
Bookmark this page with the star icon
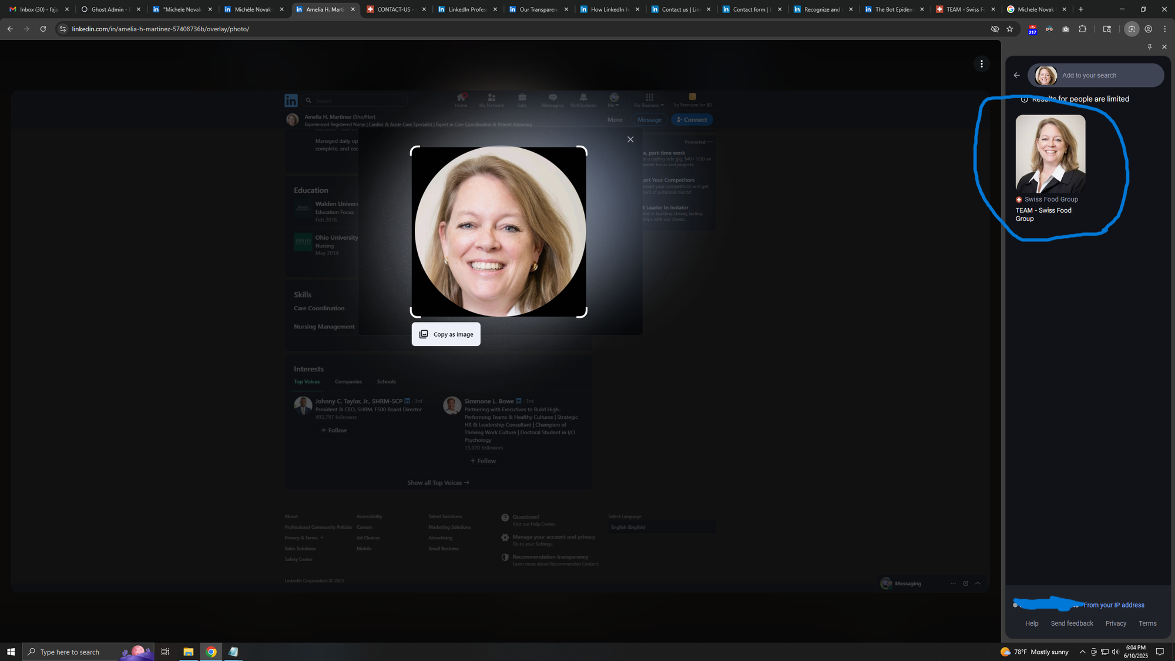[1010, 29]
